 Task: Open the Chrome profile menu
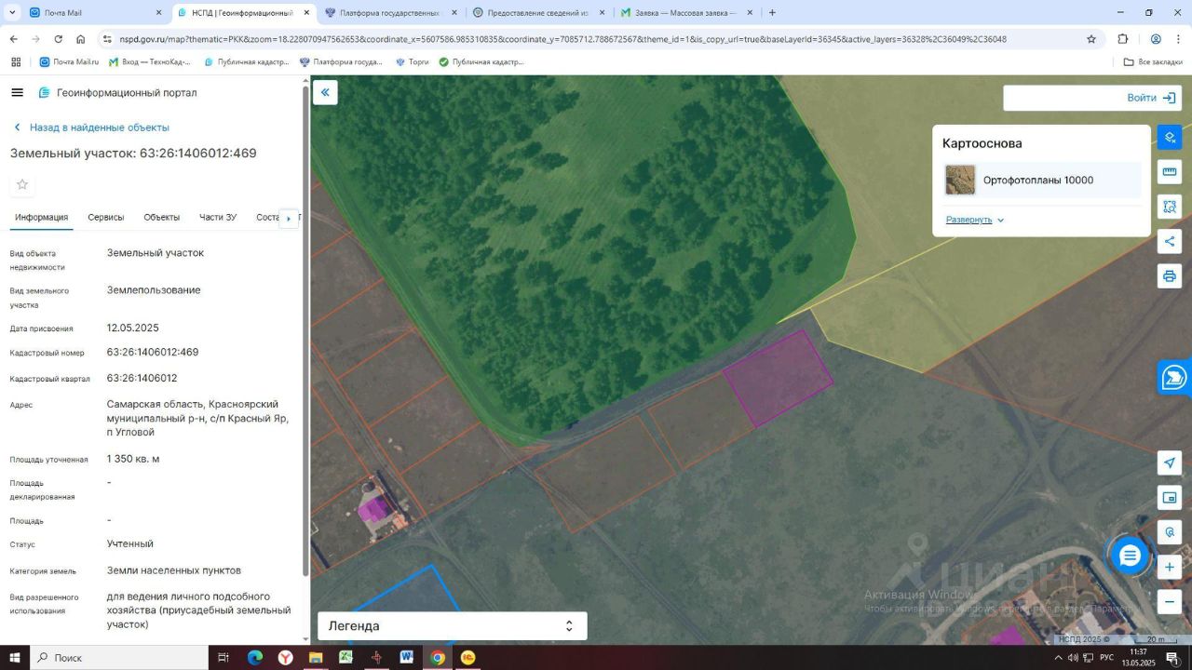click(x=1156, y=39)
